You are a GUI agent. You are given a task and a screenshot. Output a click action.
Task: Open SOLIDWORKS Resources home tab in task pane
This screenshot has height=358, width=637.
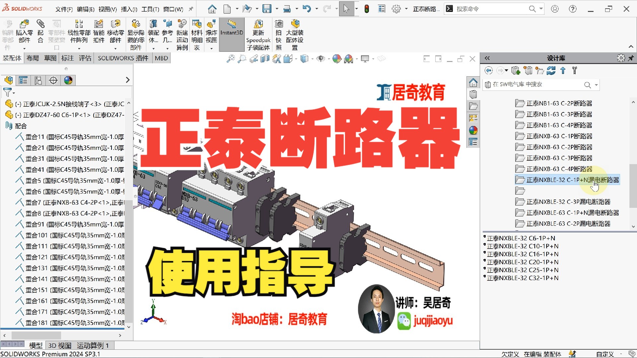[x=473, y=82]
